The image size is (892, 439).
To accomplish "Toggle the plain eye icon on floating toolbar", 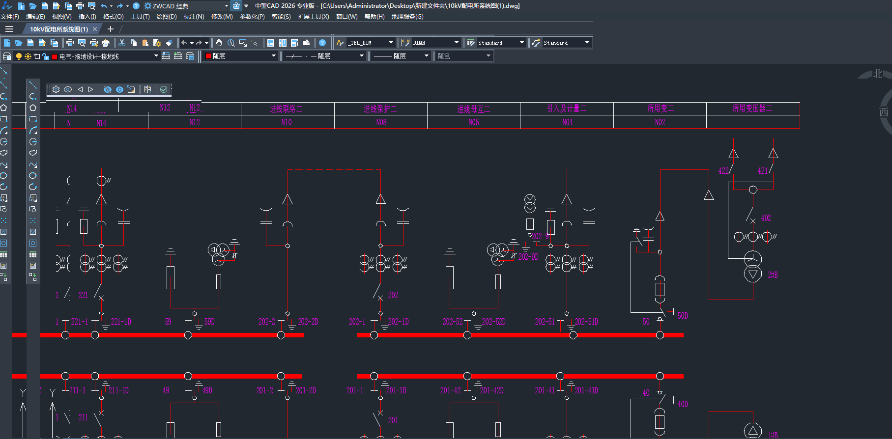I will point(68,89).
